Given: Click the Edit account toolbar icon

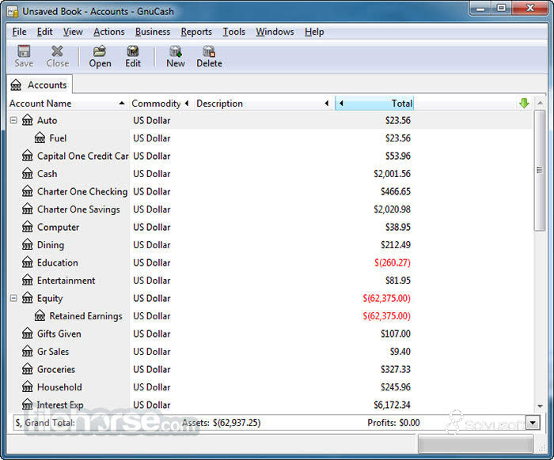Looking at the screenshot, I should (x=133, y=51).
